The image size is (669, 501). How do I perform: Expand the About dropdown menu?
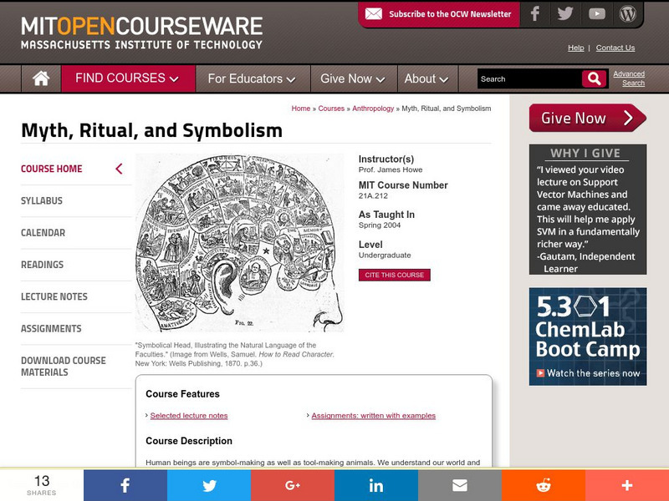[x=427, y=78]
